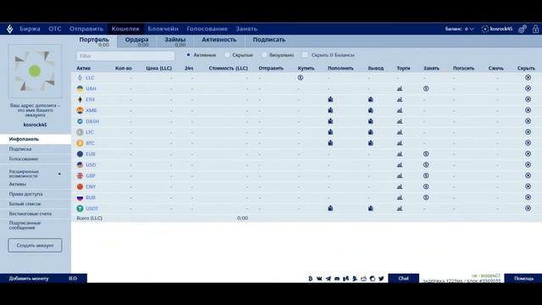Open the UAH trade chart icon
This screenshot has width=542, height=305.
(400, 88)
